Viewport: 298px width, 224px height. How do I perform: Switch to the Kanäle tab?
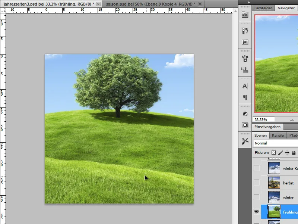click(x=278, y=136)
